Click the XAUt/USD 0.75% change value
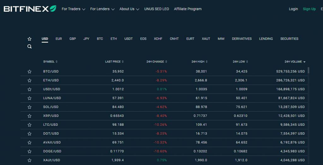This screenshot has height=165, width=323. (162, 160)
